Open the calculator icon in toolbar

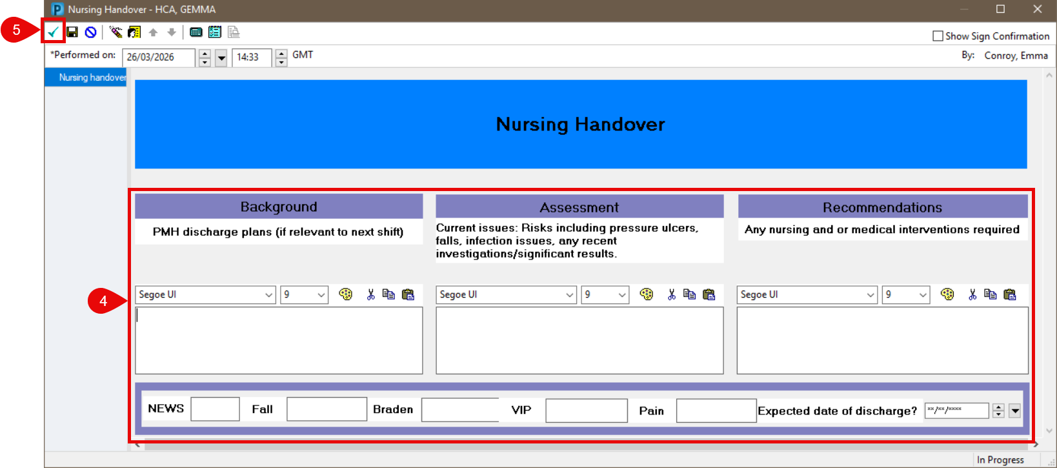196,32
